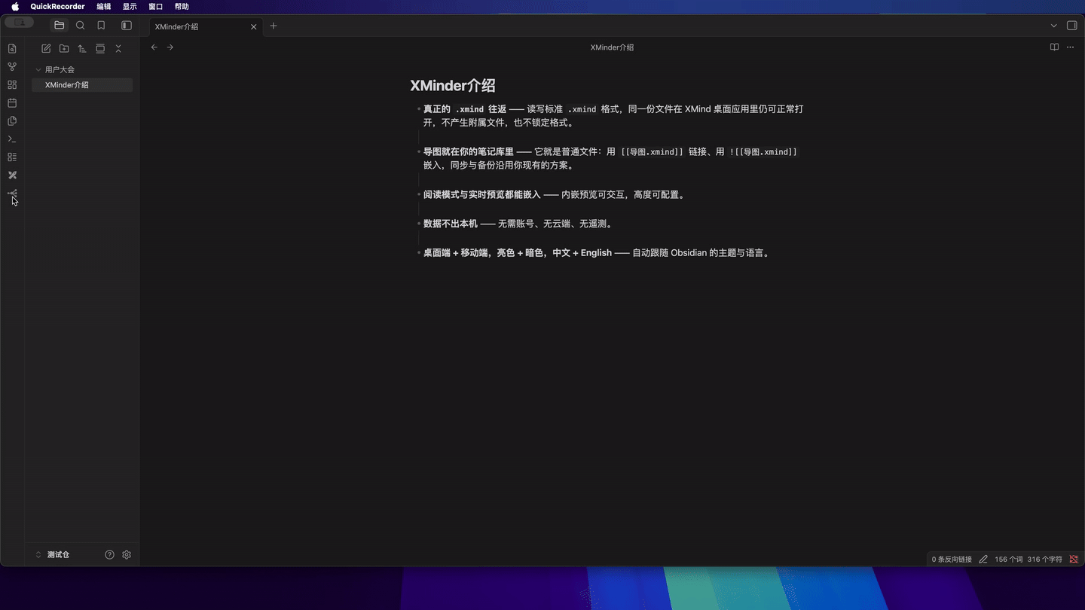Open the quick switcher file-search ribbon icon
The image size is (1085, 610).
tap(12, 48)
